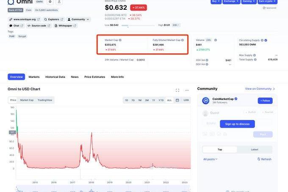Open the chart calendar date picker

(x=177, y=100)
